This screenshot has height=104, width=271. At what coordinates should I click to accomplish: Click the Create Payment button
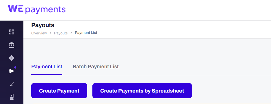point(59,91)
